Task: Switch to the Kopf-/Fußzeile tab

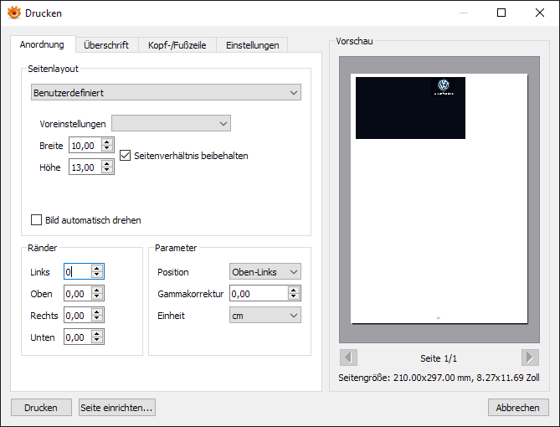Action: 177,45
